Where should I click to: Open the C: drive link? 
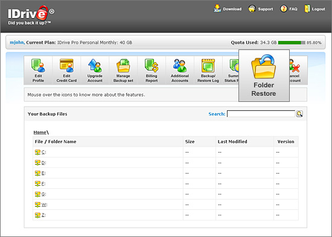[x=43, y=152]
